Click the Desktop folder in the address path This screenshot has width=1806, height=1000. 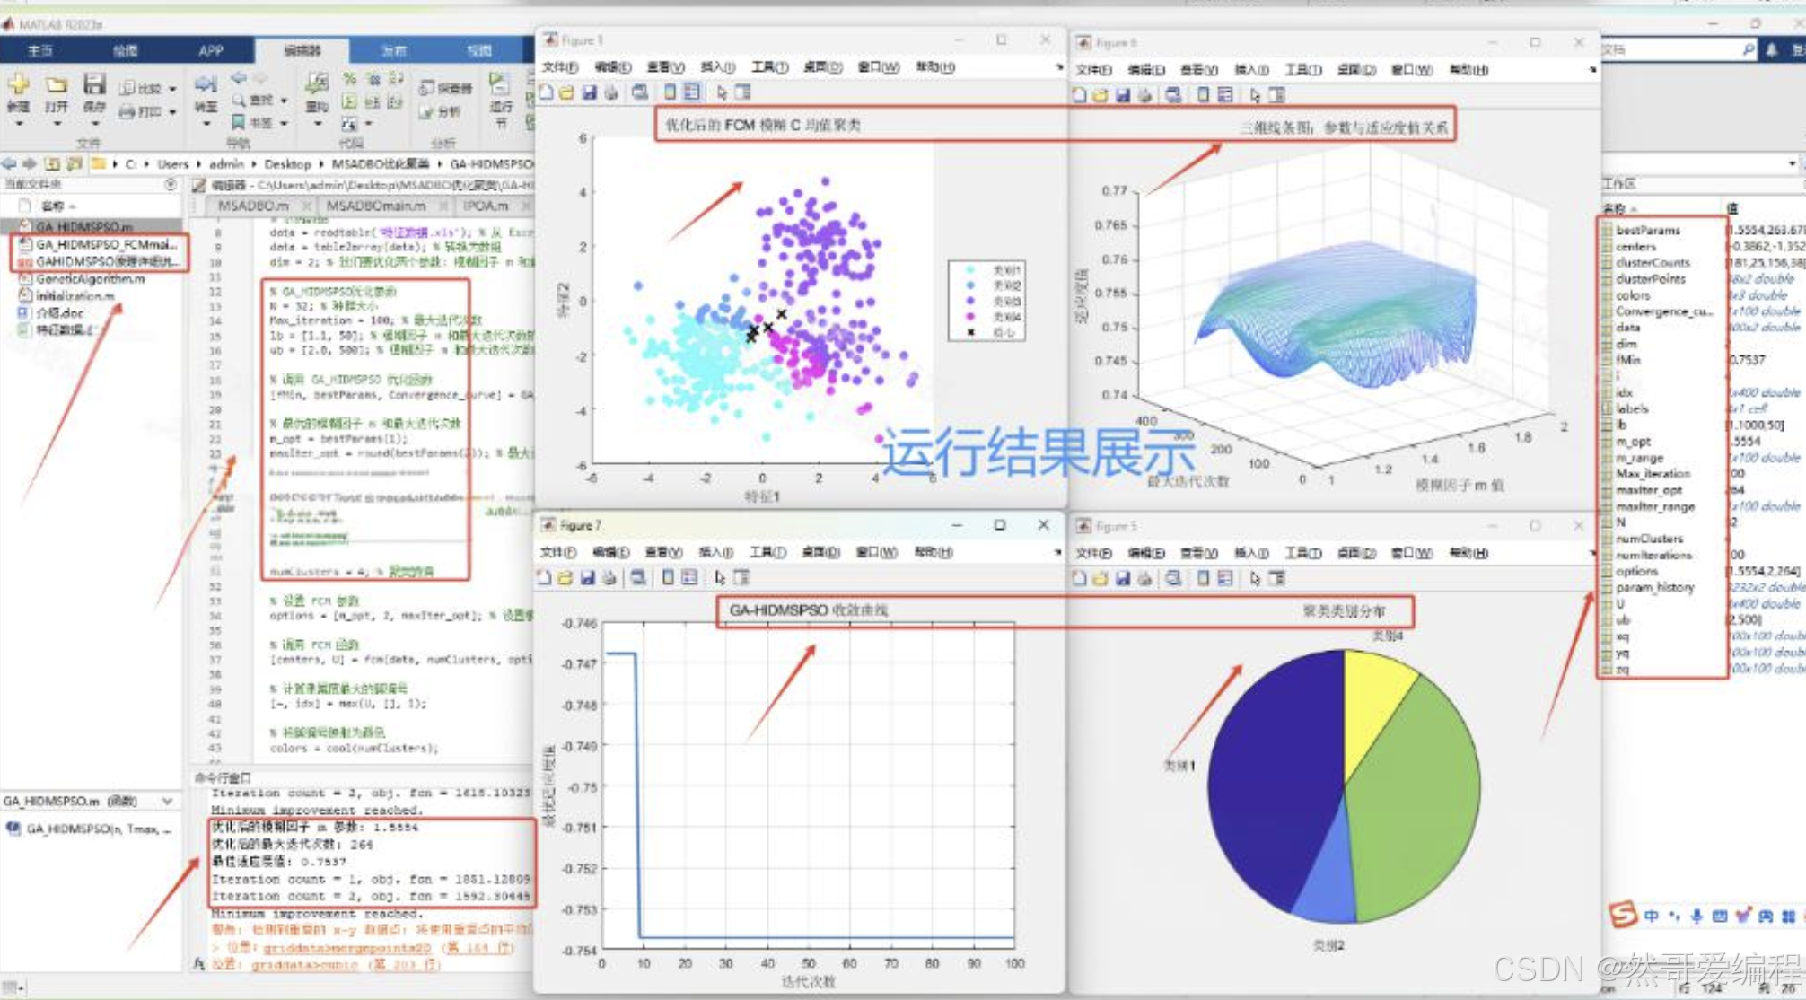coord(287,164)
